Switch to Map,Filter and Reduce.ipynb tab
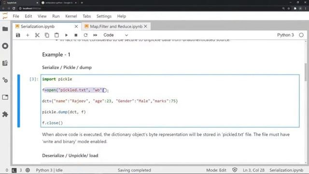Viewport: 309px width, 174px height. 116,27
